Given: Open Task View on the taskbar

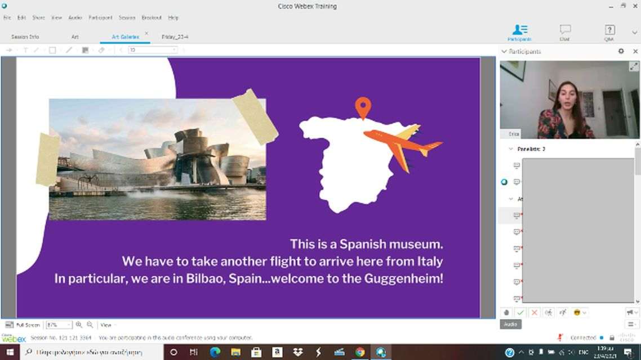Looking at the screenshot, I should 194,352.
